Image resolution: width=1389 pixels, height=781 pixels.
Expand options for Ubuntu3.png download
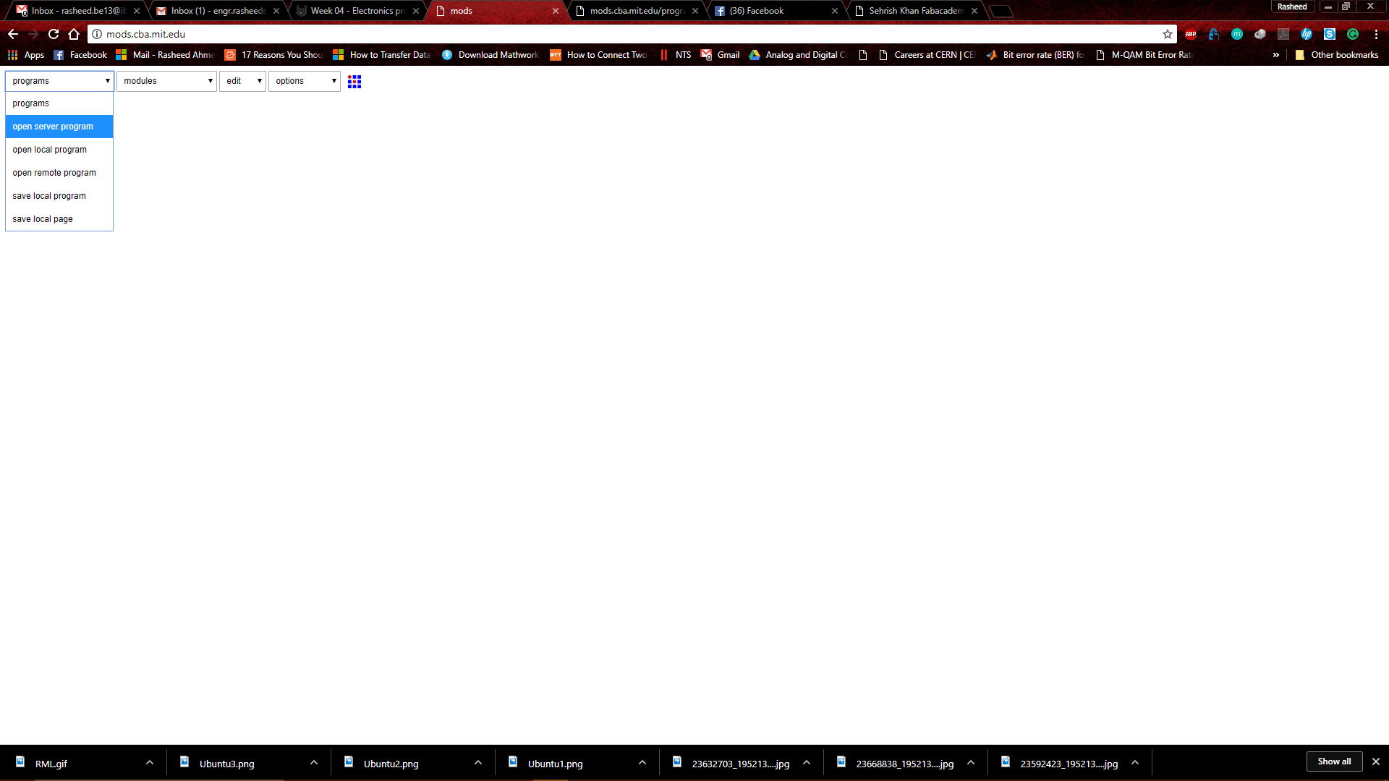(x=314, y=763)
